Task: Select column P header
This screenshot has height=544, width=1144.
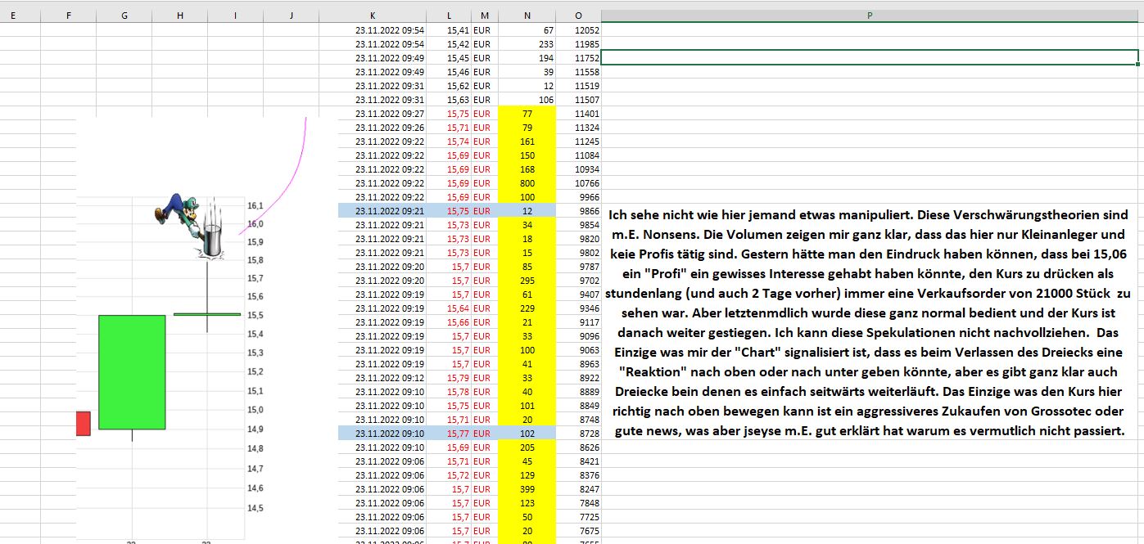Action: pos(870,15)
